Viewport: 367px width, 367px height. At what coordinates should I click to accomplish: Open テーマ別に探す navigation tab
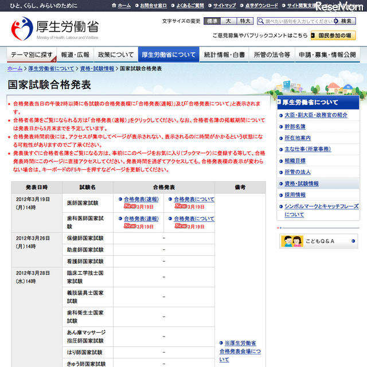click(x=32, y=54)
